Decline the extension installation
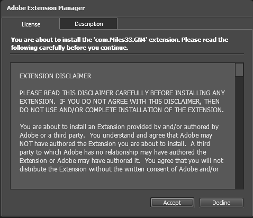 point(221,203)
